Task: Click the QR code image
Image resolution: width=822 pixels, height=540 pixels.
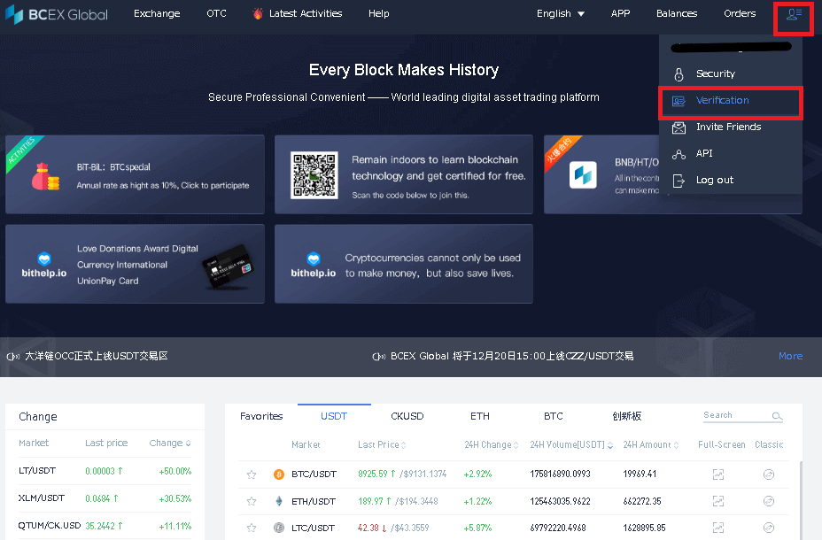Action: click(314, 175)
